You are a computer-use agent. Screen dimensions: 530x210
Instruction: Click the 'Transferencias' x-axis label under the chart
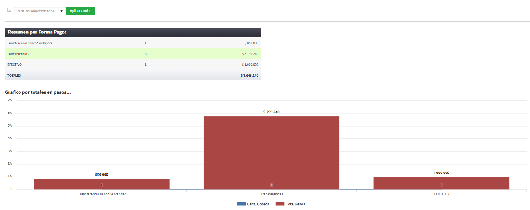tap(272, 194)
